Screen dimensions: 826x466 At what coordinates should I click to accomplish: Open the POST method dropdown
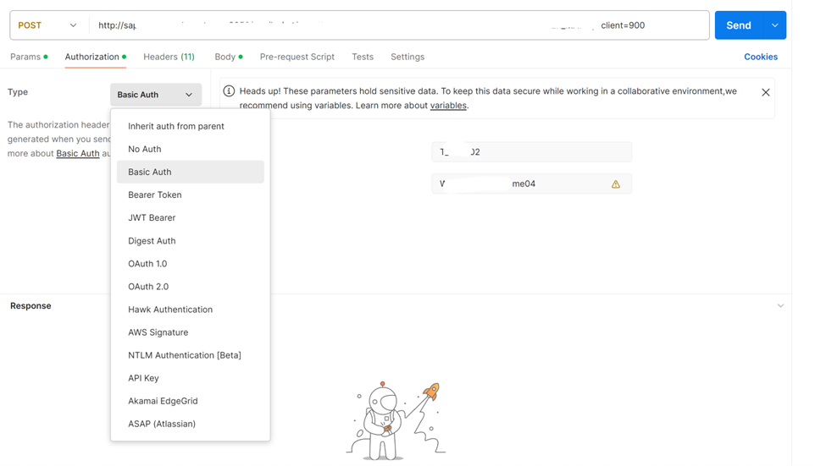[x=47, y=25]
